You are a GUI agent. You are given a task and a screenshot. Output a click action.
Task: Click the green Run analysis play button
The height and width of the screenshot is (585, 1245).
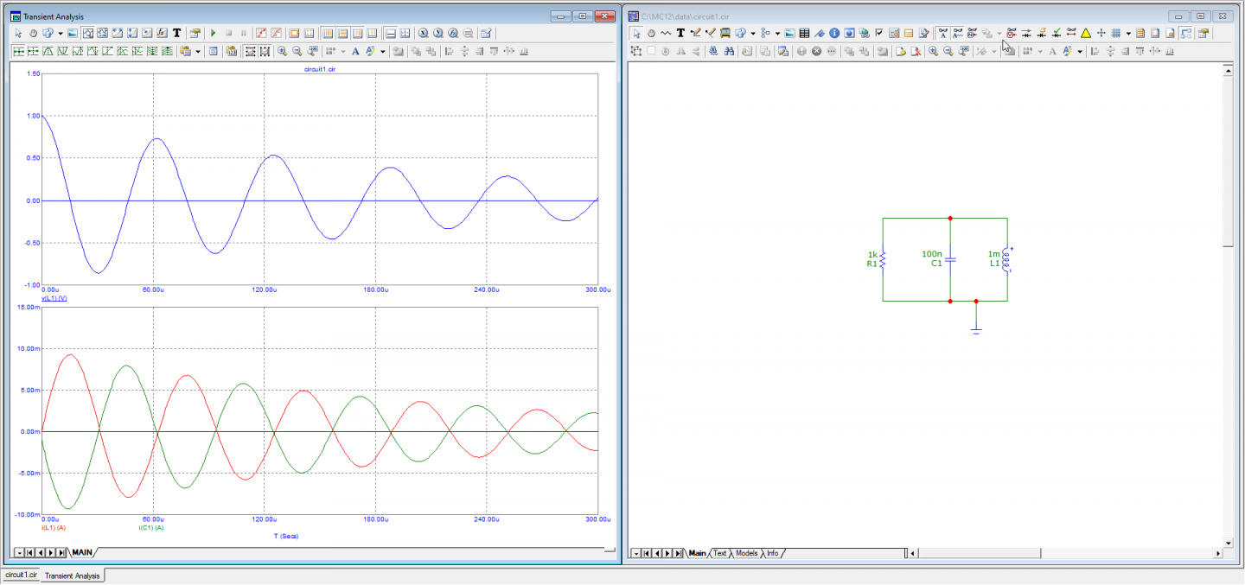click(x=214, y=33)
